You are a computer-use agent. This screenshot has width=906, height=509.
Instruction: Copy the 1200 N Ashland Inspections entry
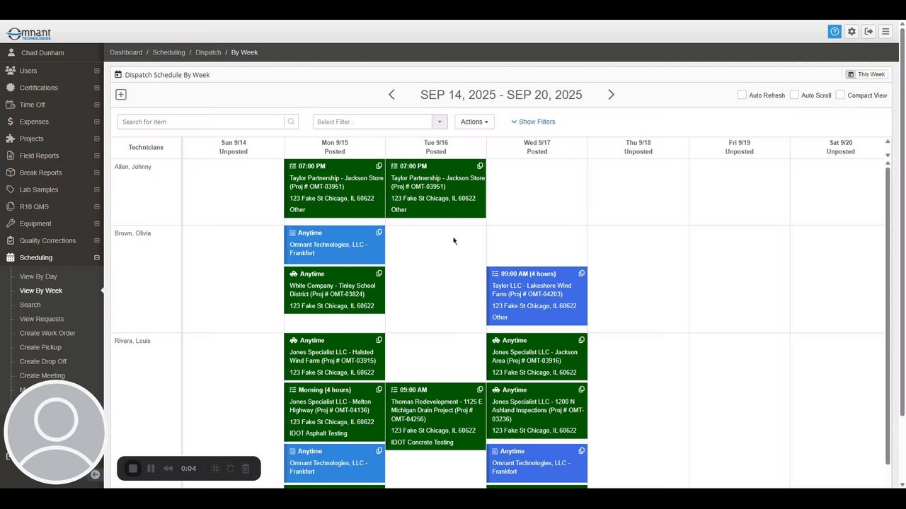pos(581,390)
